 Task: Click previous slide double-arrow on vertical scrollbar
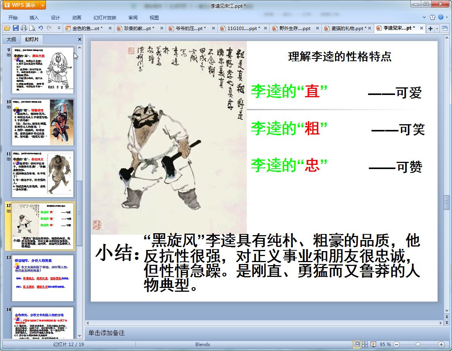pos(447,317)
